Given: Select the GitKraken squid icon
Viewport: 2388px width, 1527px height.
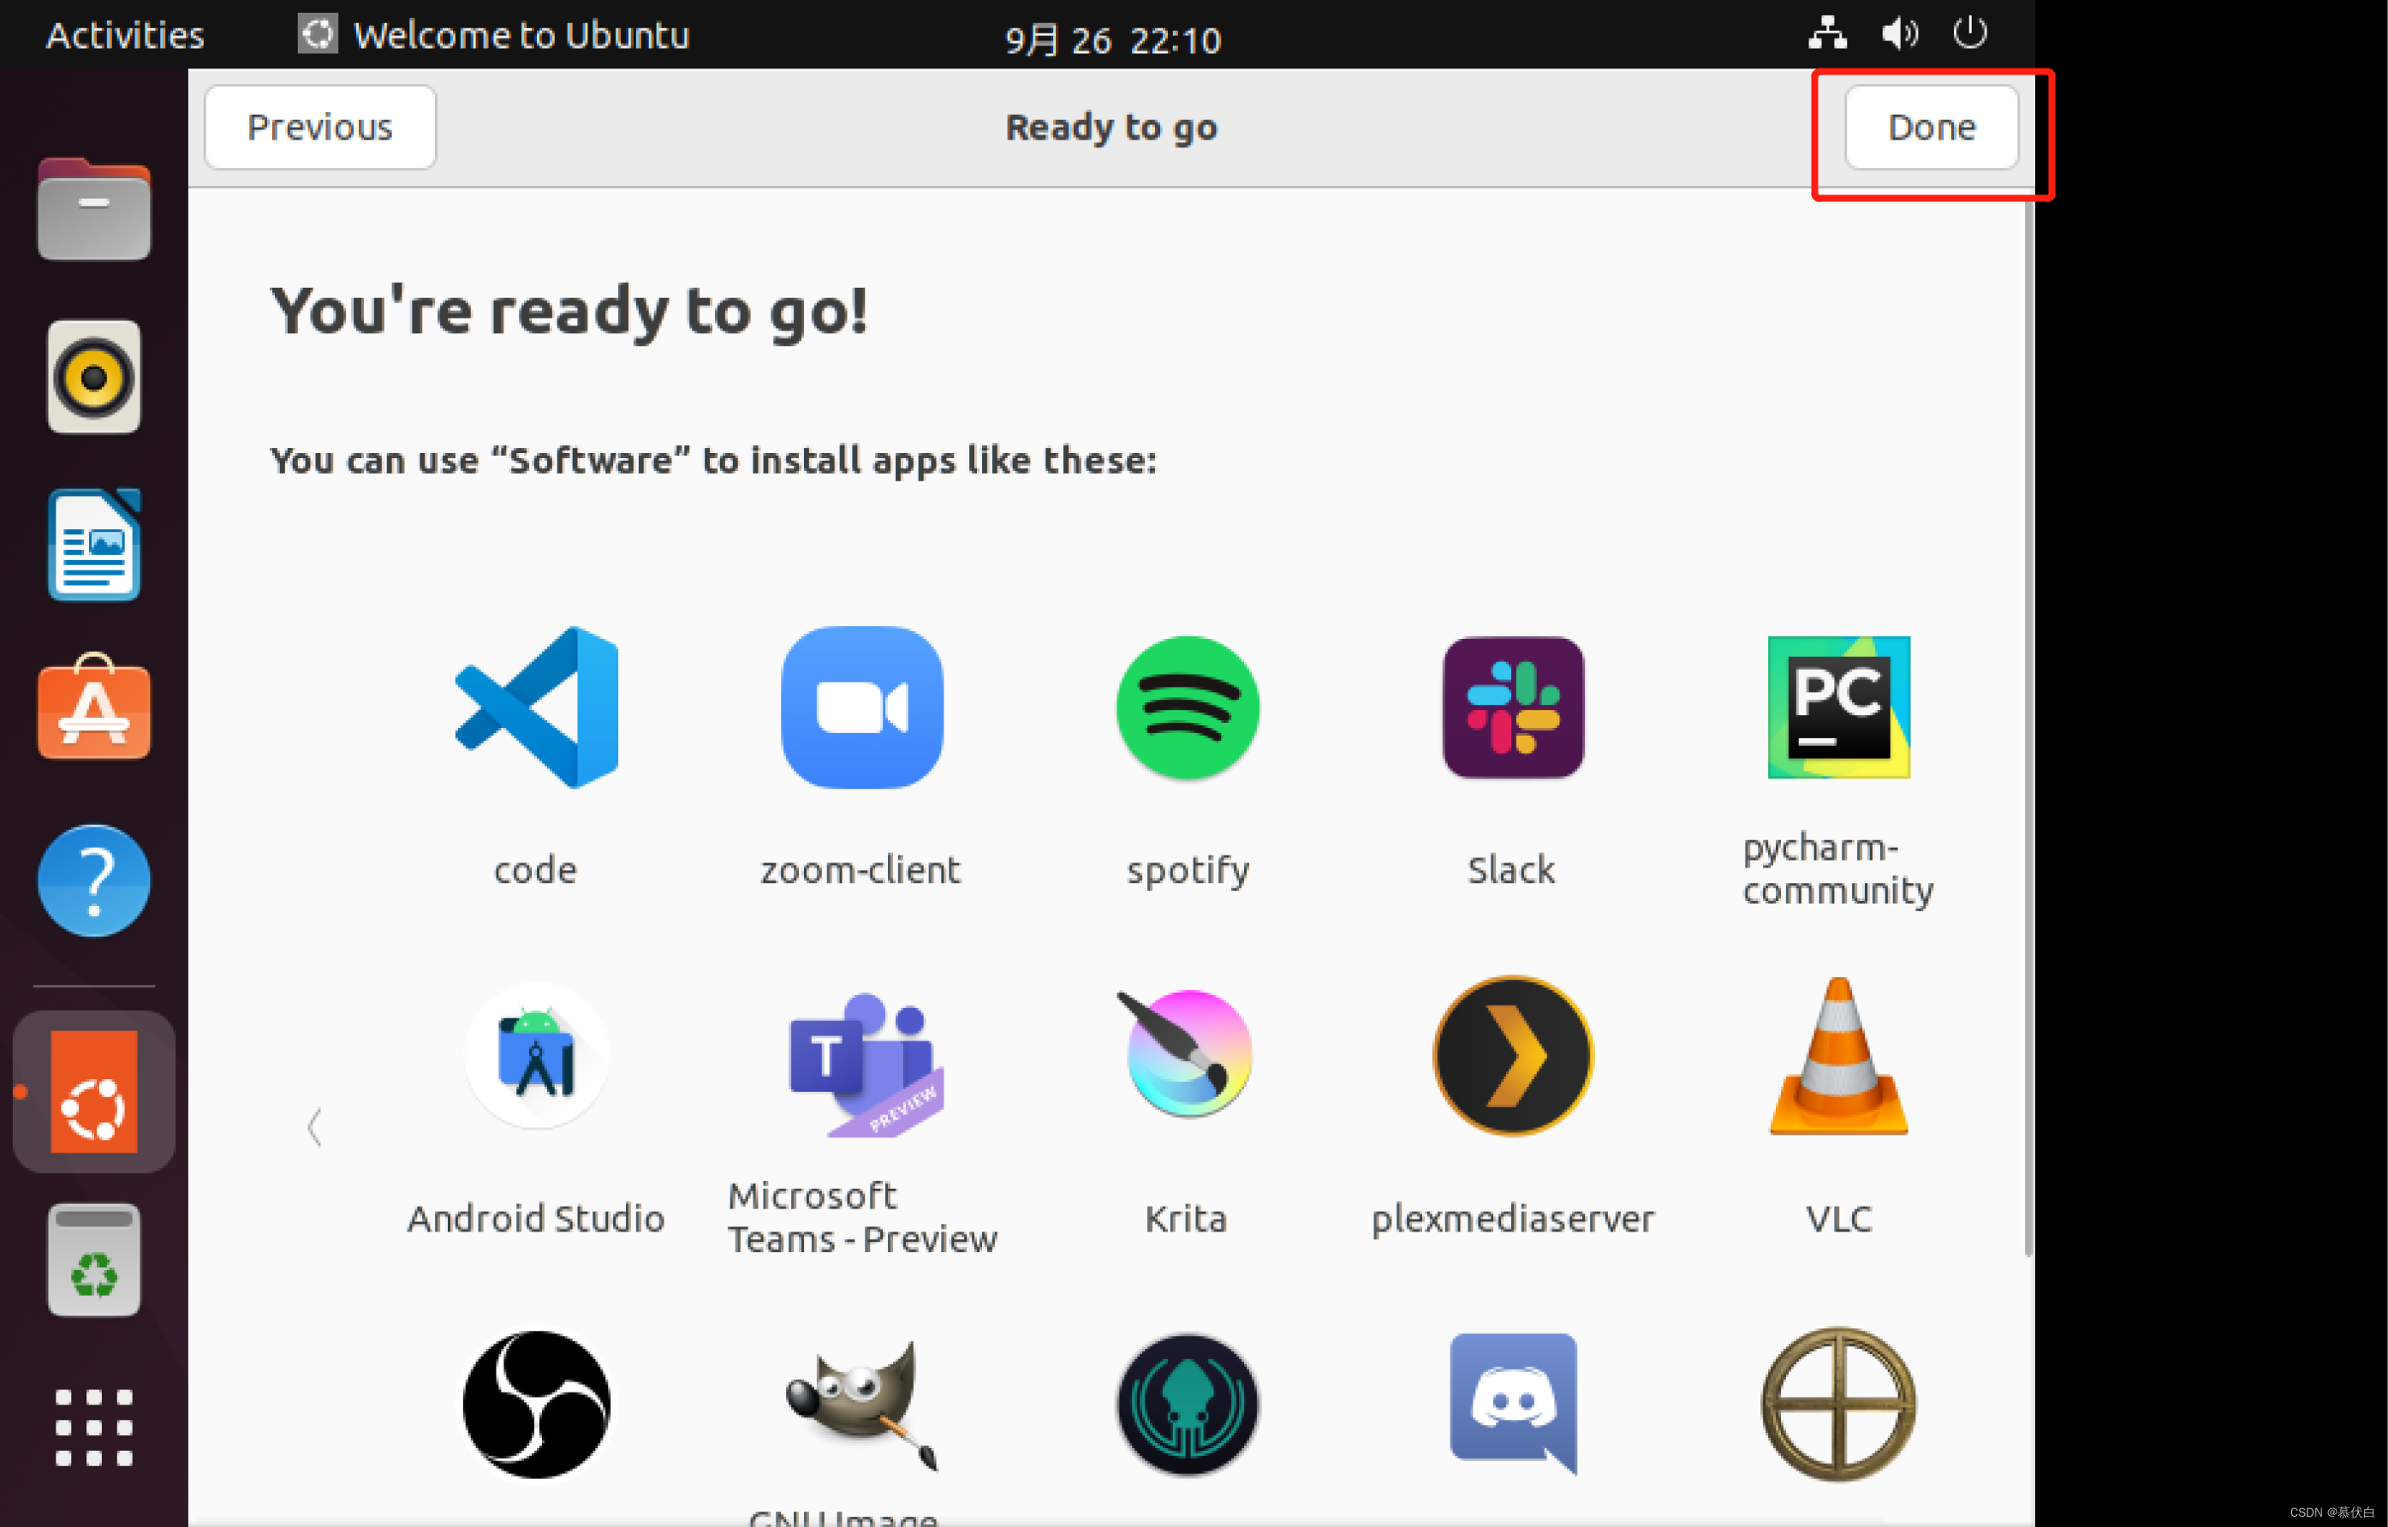Looking at the screenshot, I should click(1187, 1404).
